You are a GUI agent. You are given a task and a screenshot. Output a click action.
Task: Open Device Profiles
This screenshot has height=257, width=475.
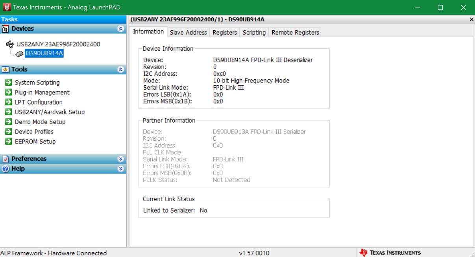click(34, 132)
